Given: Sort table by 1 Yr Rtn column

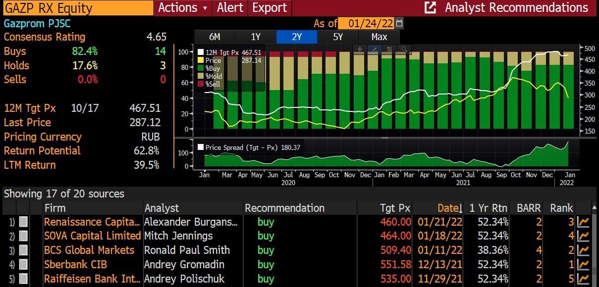Looking at the screenshot, I should [x=489, y=208].
